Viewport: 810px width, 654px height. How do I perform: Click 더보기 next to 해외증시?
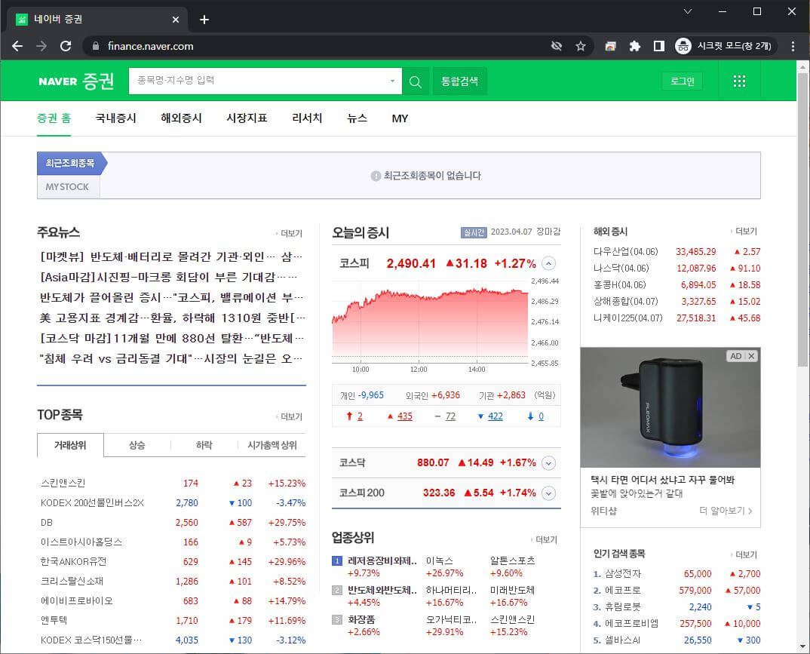[744, 232]
